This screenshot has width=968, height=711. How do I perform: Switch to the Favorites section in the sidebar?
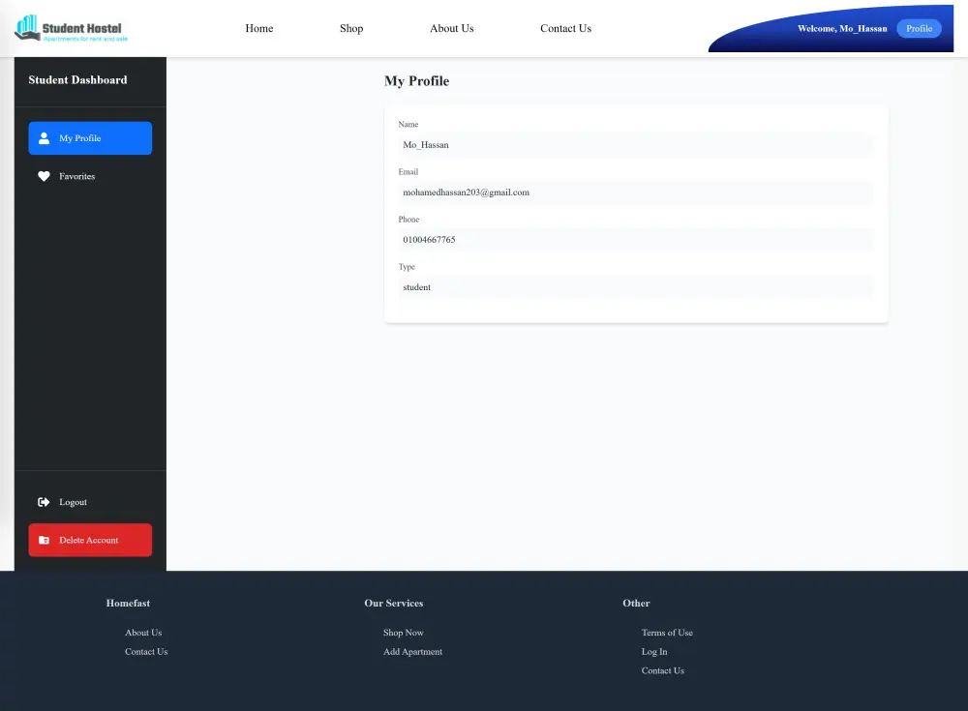pyautogui.click(x=78, y=176)
